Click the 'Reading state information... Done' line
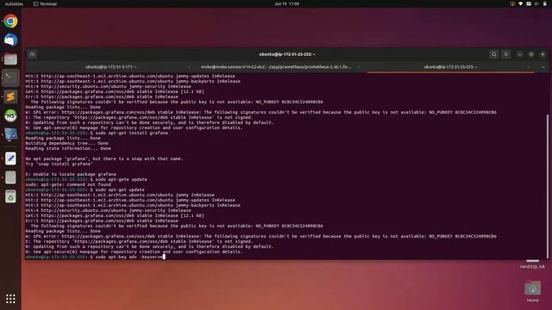 68,148
